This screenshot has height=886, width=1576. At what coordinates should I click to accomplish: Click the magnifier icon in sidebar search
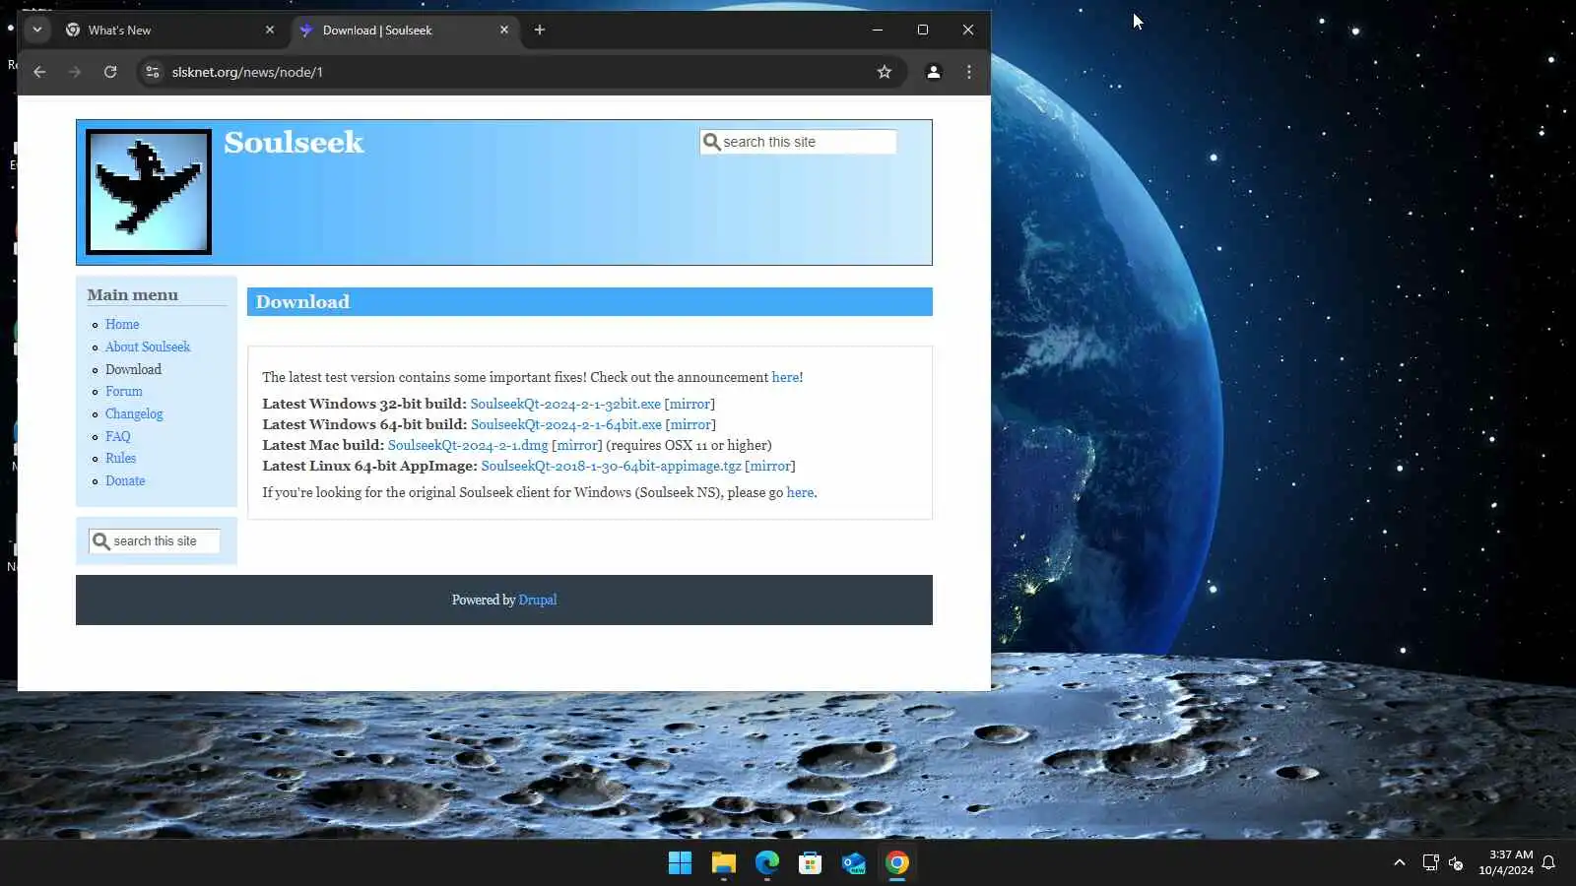[x=100, y=541]
